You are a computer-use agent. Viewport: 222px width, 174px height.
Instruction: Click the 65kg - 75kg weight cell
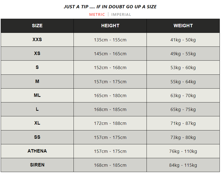pyautogui.click(x=183, y=109)
